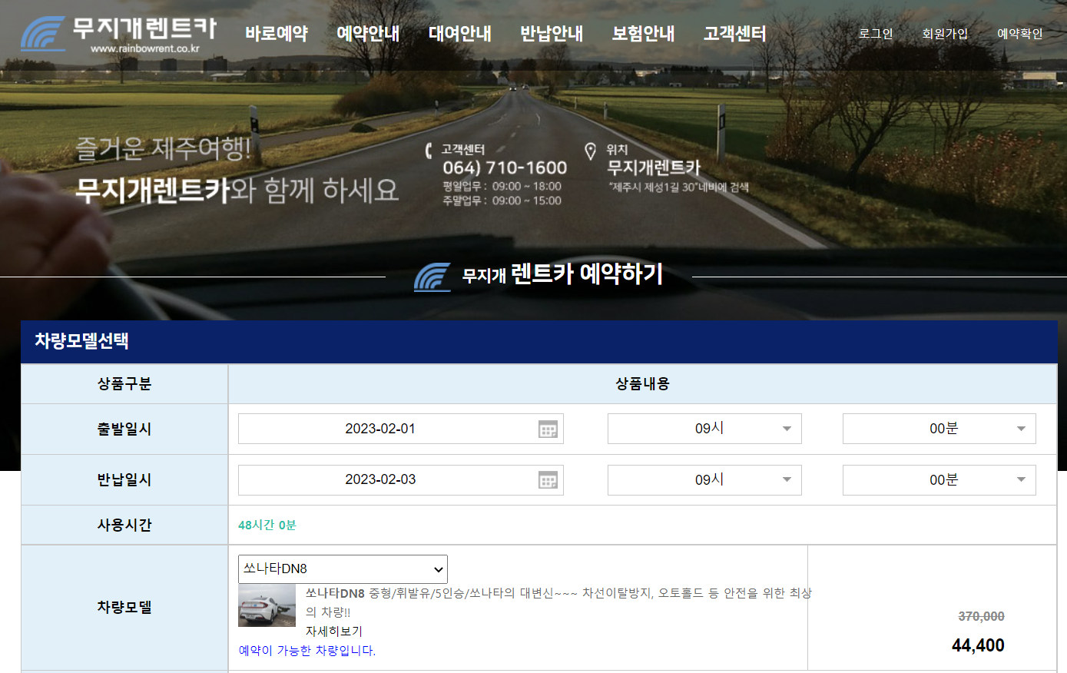This screenshot has height=673, width=1067.
Task: Open the 예약안내 navigation menu
Action: click(367, 33)
